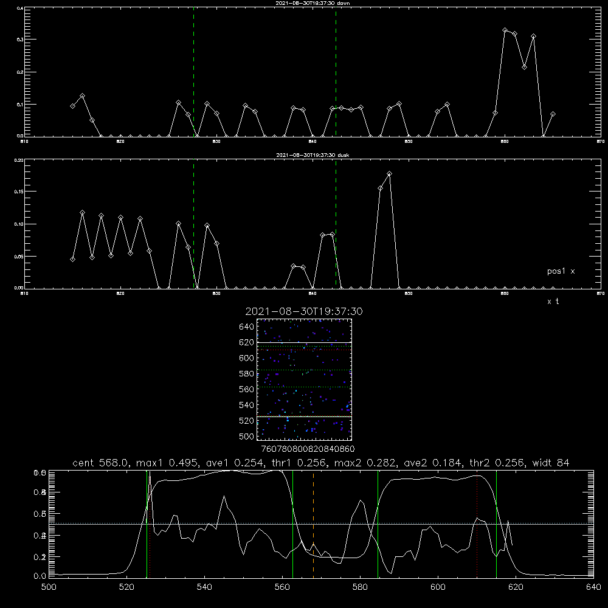Click the bottom plot x-axis label 540
Image resolution: width=608 pixels, height=608 pixels.
coord(204,587)
